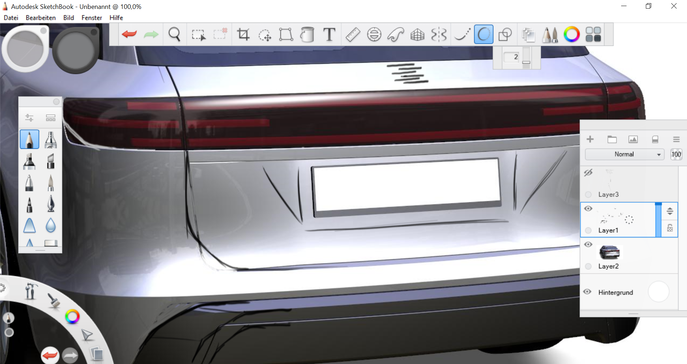Open the Perspective guides tool
Screen dimensions: 687x364
point(417,35)
